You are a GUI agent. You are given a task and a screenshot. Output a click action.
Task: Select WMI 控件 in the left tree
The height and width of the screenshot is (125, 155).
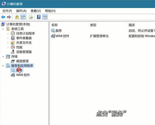tap(23, 75)
